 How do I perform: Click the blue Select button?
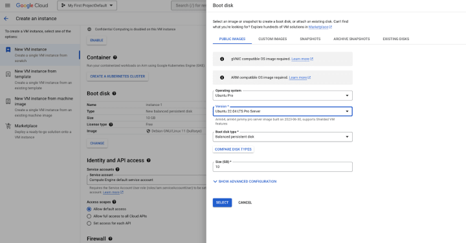tap(222, 202)
